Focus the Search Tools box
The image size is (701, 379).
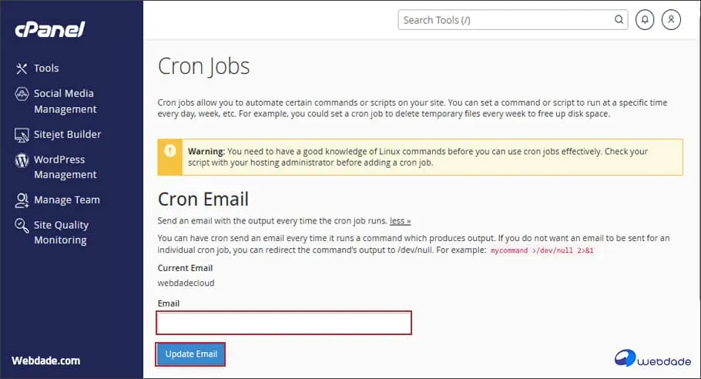(507, 20)
